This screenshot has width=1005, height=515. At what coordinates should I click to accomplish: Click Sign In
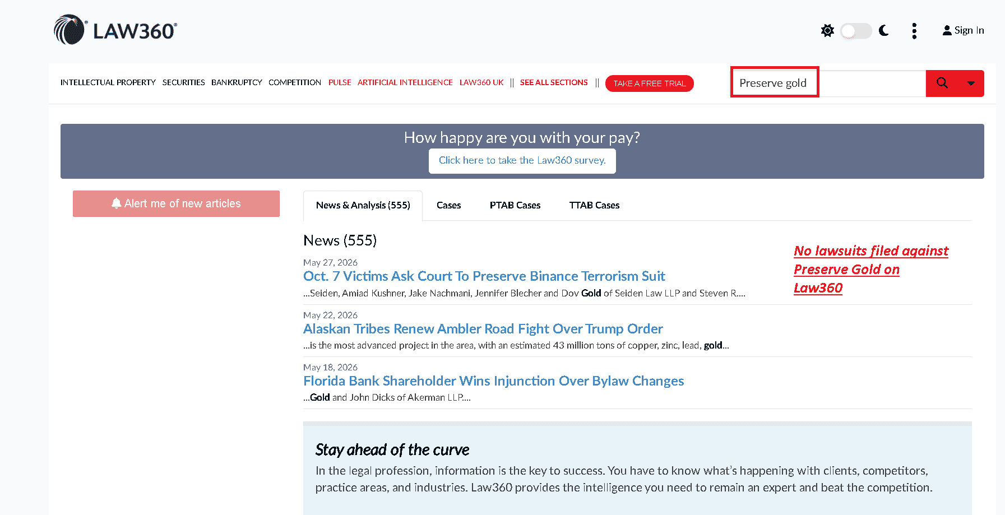pos(963,30)
